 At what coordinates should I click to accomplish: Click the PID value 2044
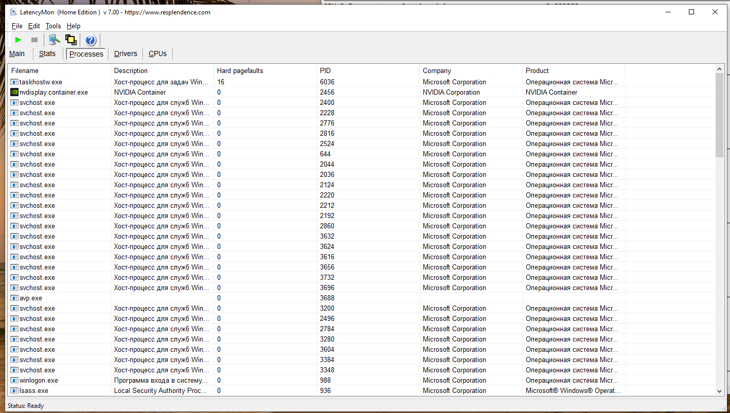pos(327,164)
